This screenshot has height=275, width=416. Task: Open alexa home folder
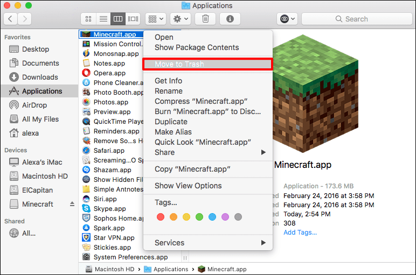pyautogui.click(x=39, y=133)
